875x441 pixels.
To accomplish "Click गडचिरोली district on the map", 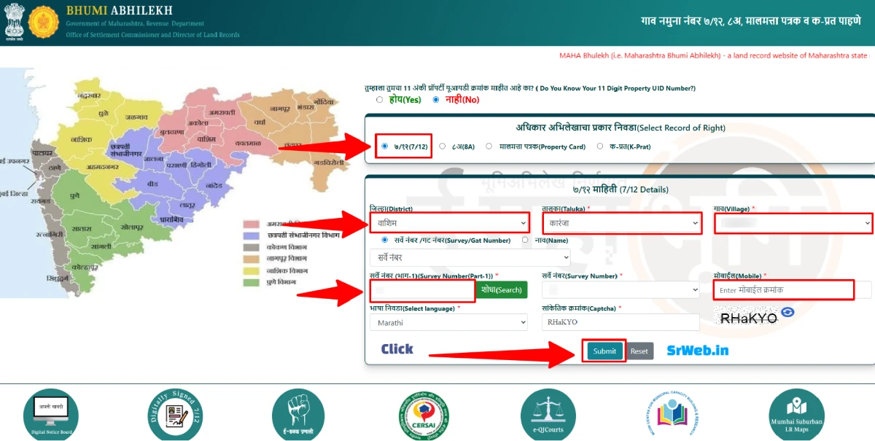I will (328, 164).
